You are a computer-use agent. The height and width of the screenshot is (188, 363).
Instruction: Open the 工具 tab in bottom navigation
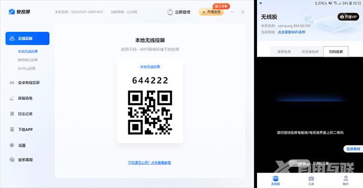pyautogui.click(x=311, y=181)
